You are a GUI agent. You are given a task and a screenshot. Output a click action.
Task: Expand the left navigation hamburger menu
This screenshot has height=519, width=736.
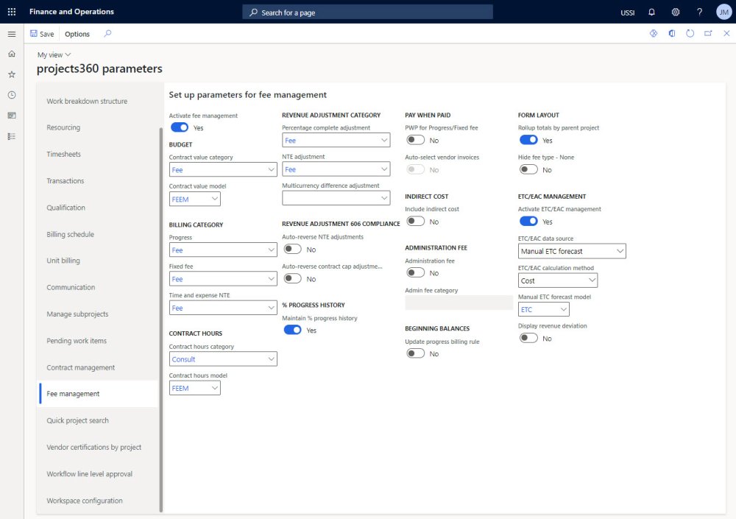click(x=12, y=34)
